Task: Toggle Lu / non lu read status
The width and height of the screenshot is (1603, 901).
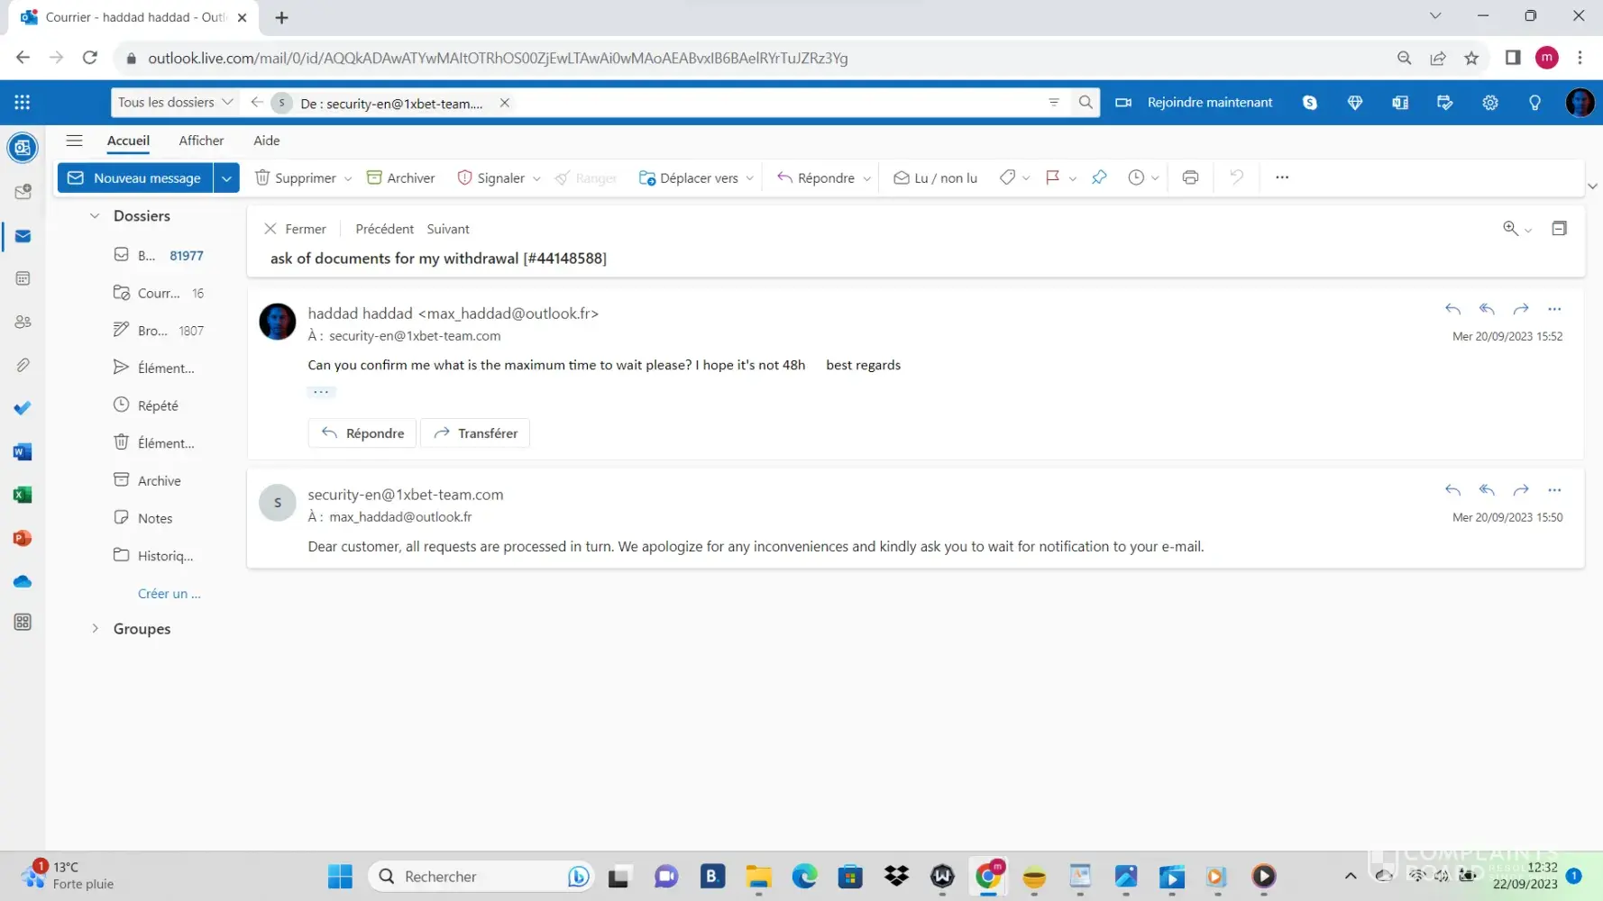Action: click(935, 177)
